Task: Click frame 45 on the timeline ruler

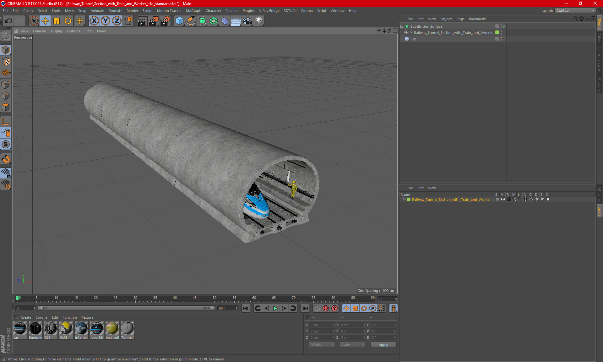Action: (x=195, y=299)
